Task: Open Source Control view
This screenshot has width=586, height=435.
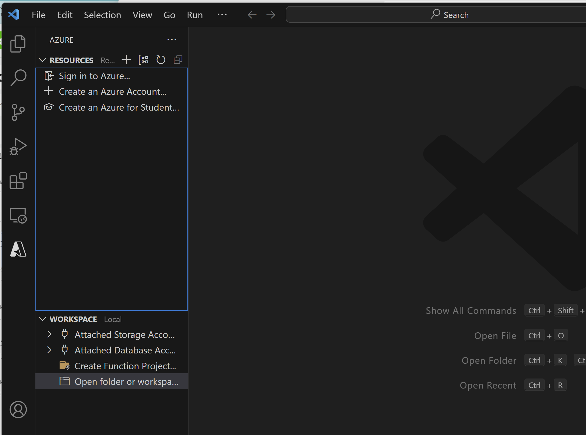Action: click(x=18, y=112)
